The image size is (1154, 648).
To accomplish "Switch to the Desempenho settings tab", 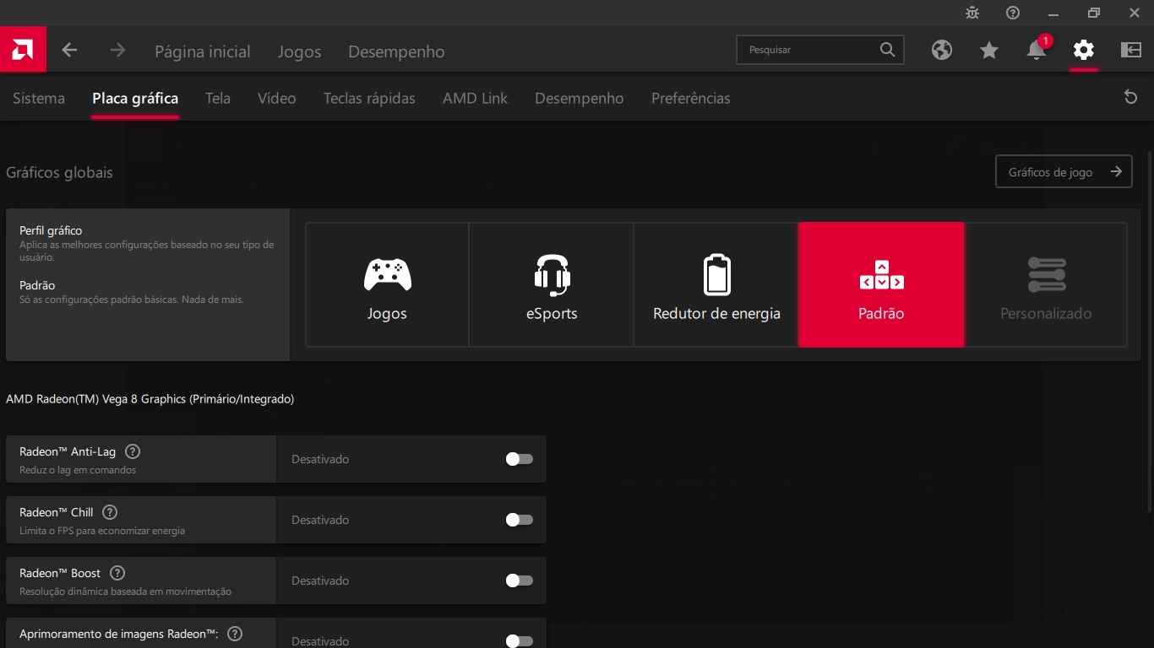I will (x=580, y=98).
